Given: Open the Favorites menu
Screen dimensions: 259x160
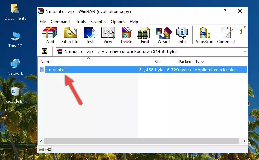Looking at the screenshot, I should (x=98, y=22).
